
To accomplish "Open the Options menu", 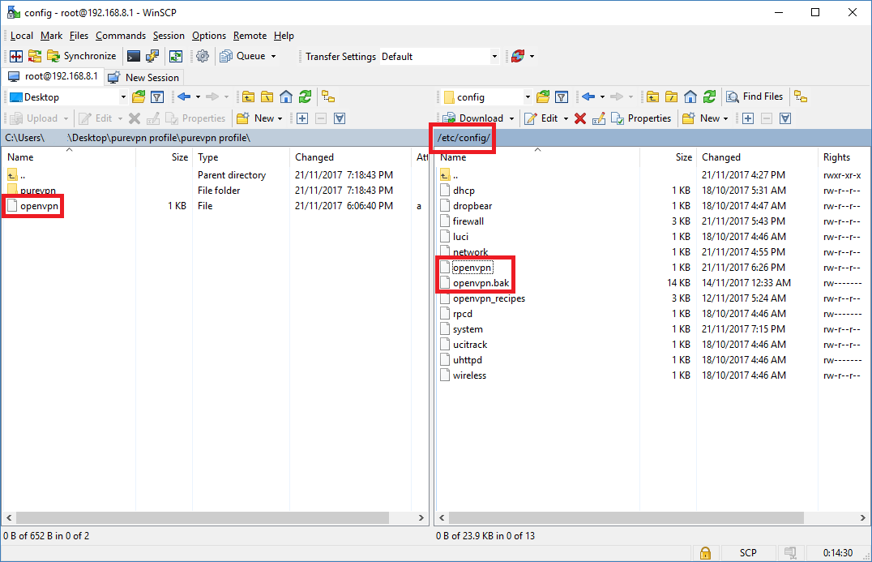I will tap(209, 36).
